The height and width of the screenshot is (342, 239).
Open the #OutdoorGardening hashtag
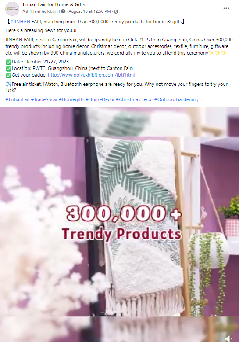coord(176,99)
